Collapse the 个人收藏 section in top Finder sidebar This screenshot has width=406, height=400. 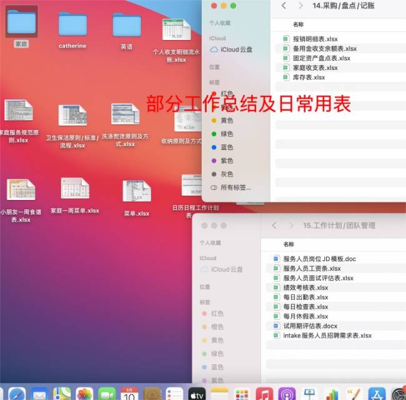220,22
